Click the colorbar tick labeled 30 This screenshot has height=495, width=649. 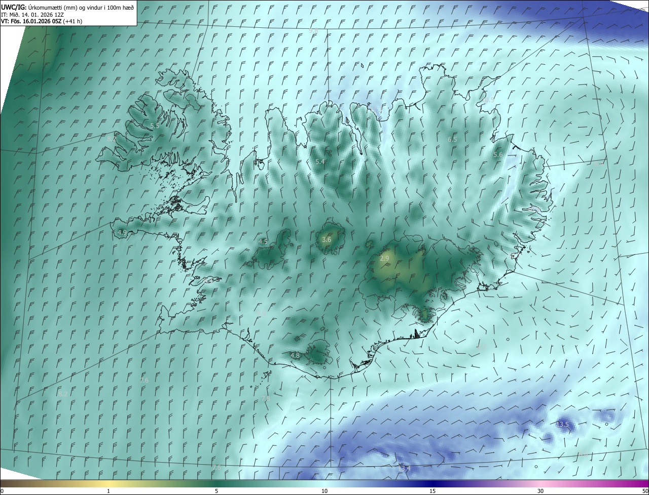(540, 491)
